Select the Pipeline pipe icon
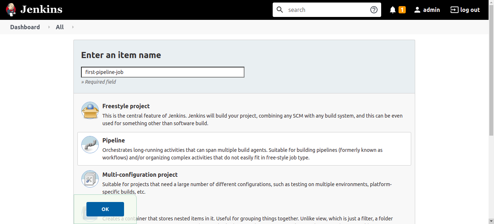494x224 pixels. (90, 145)
